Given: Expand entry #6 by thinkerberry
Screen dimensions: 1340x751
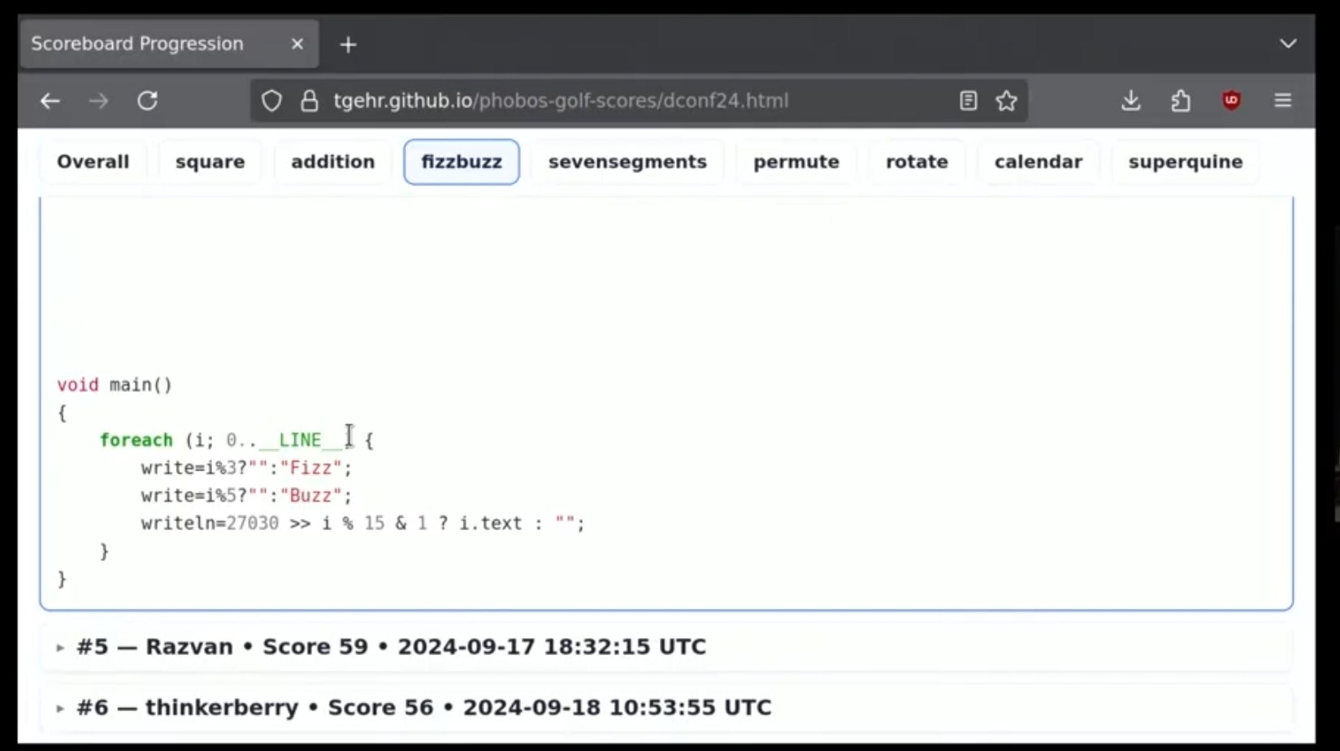Looking at the screenshot, I should pyautogui.click(x=423, y=708).
